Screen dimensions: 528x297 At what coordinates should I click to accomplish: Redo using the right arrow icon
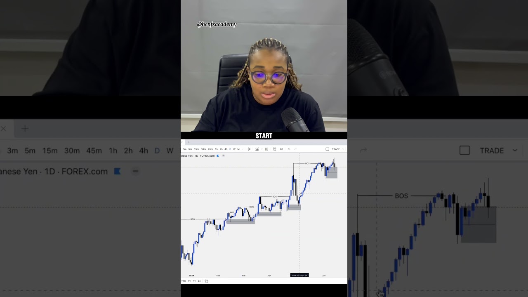[x=295, y=149]
